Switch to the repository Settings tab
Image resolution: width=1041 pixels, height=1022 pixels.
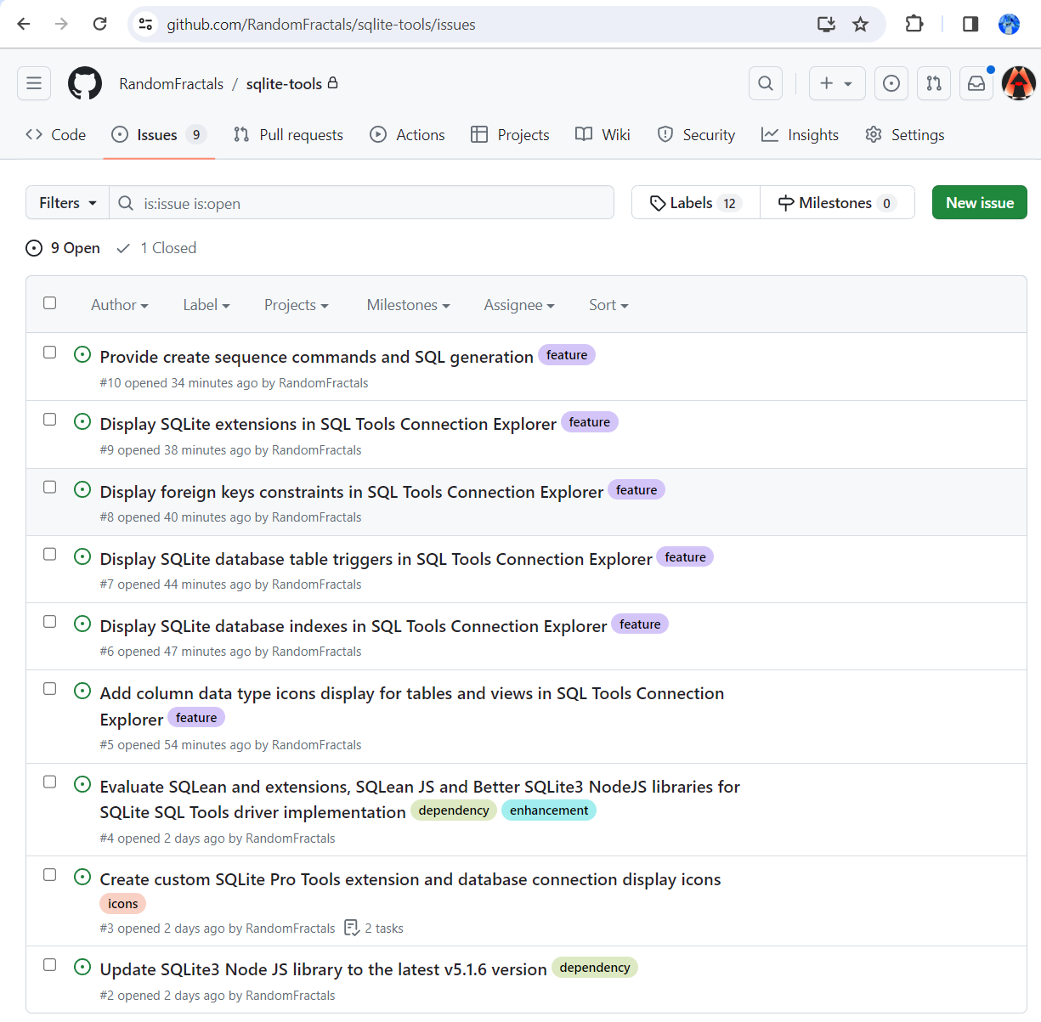click(905, 135)
